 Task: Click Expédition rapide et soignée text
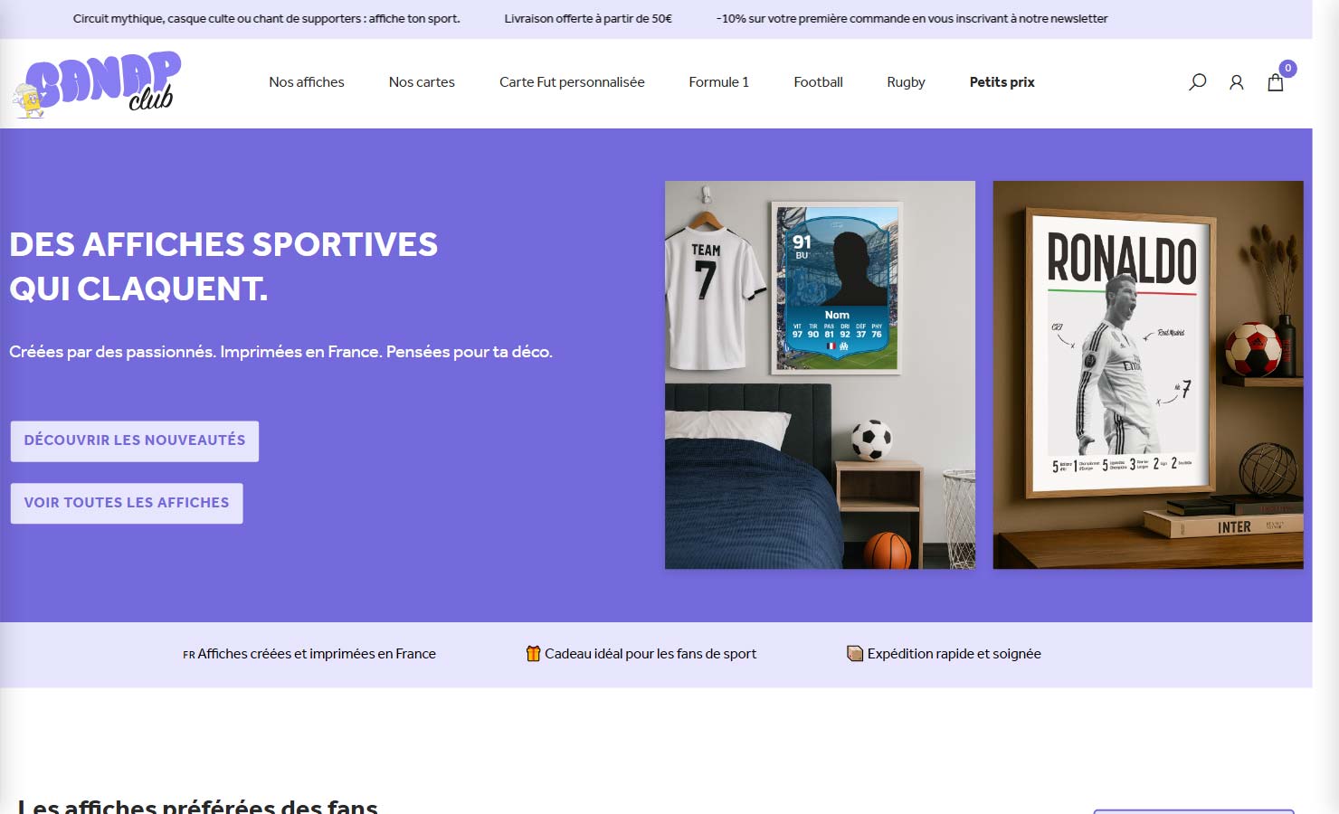[954, 654]
